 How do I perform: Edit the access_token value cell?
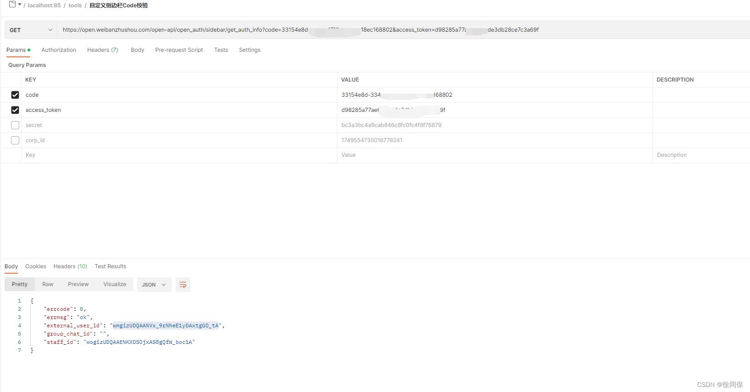point(495,110)
